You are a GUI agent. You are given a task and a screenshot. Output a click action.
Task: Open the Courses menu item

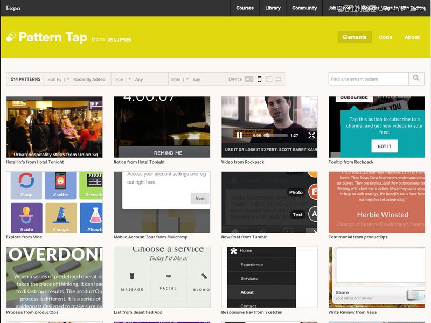245,8
